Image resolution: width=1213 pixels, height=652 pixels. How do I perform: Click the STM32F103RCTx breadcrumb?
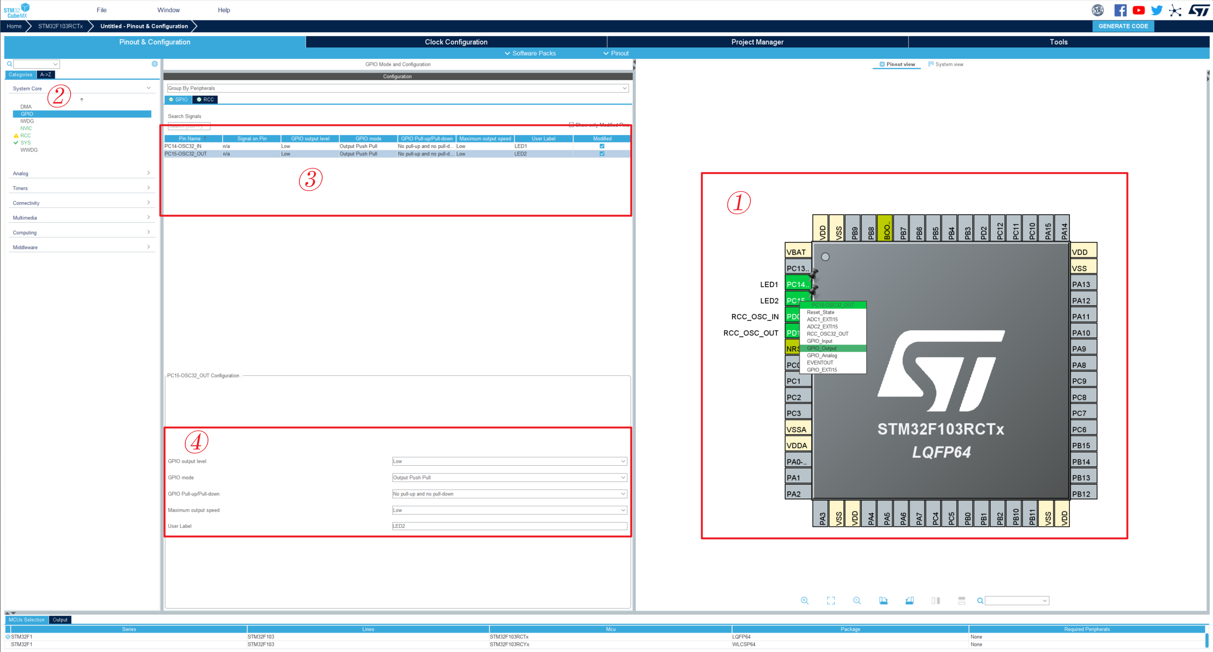click(x=61, y=26)
